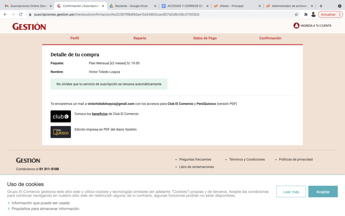Click the name Víctor Toledo Loayza
This screenshot has width=345, height=216.
[104, 72]
